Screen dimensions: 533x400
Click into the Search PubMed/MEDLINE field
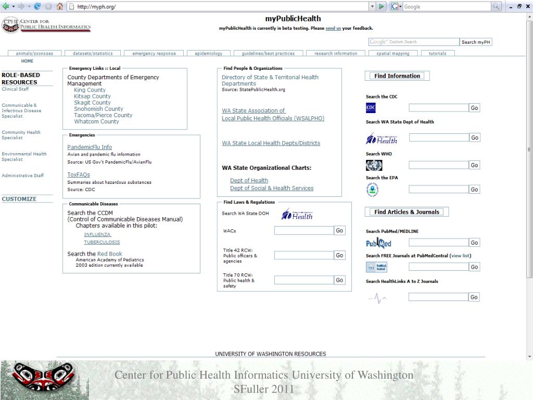pyautogui.click(x=438, y=243)
